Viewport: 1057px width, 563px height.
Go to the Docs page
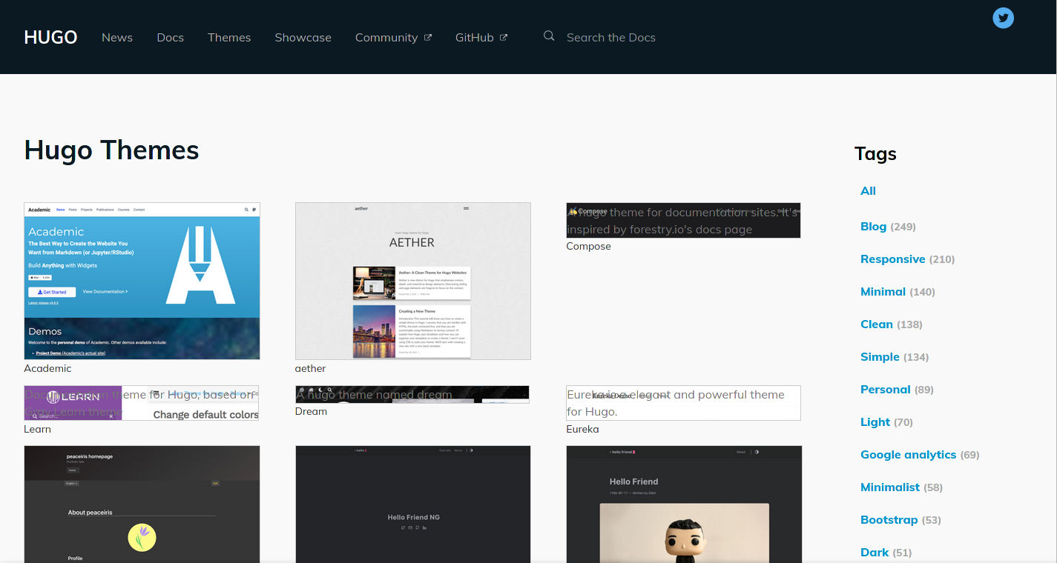[170, 38]
